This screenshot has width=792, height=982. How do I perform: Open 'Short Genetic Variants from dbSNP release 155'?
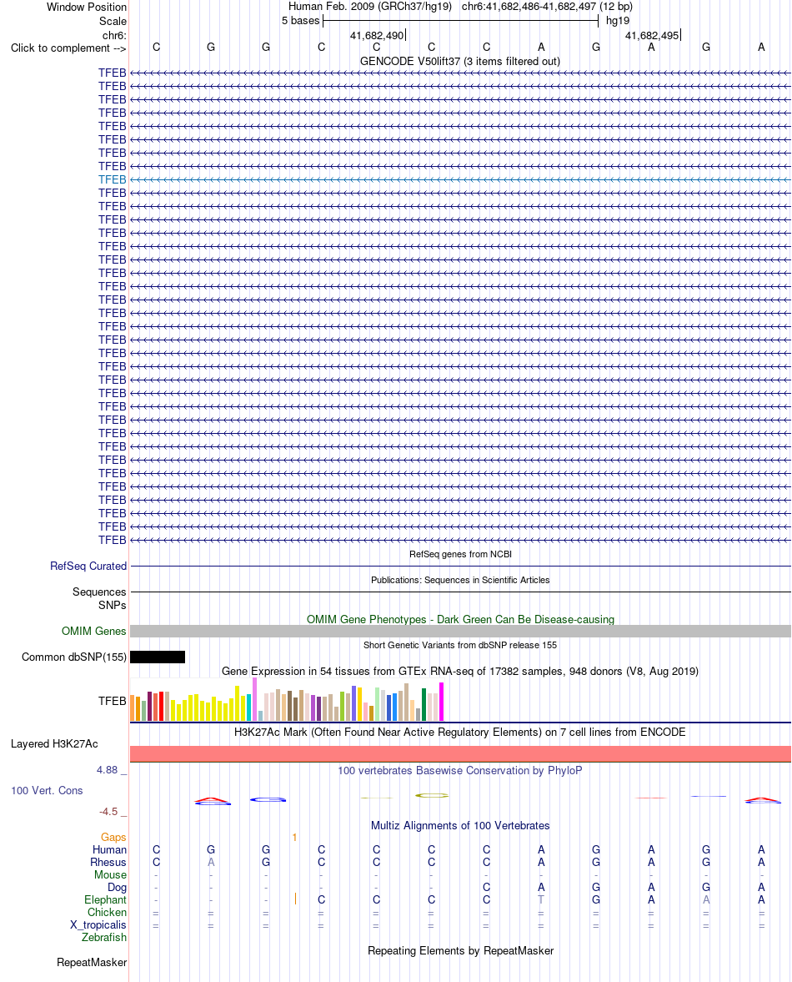coord(460,645)
